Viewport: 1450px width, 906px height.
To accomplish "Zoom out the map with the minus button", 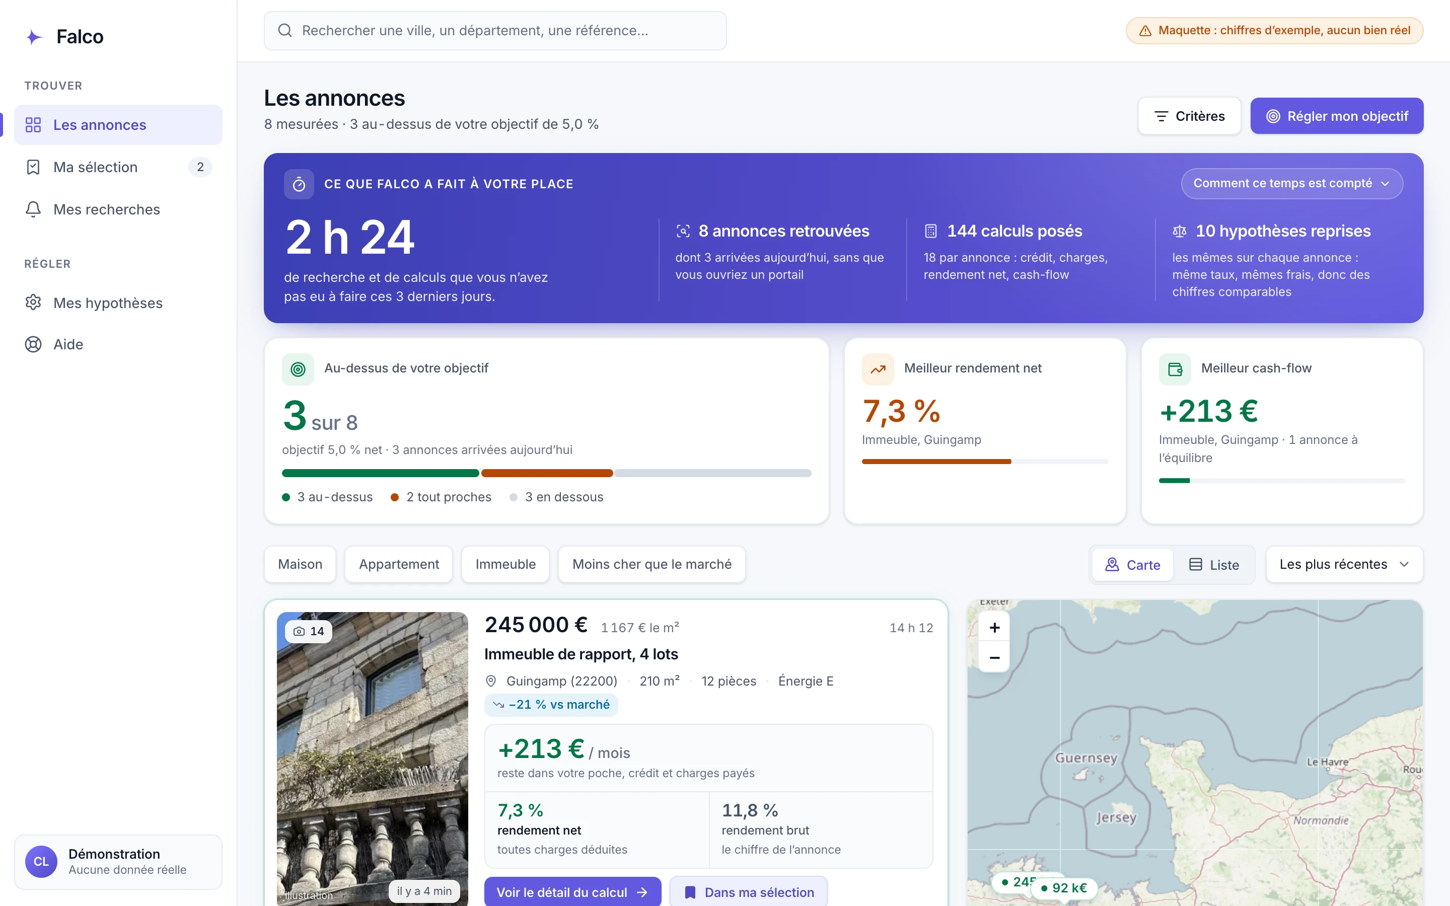I will click(995, 657).
